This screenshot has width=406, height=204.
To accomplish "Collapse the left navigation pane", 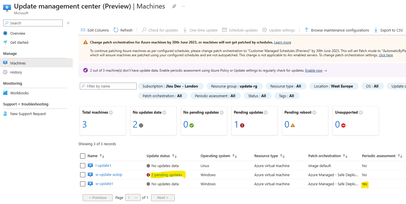I will click(x=68, y=23).
